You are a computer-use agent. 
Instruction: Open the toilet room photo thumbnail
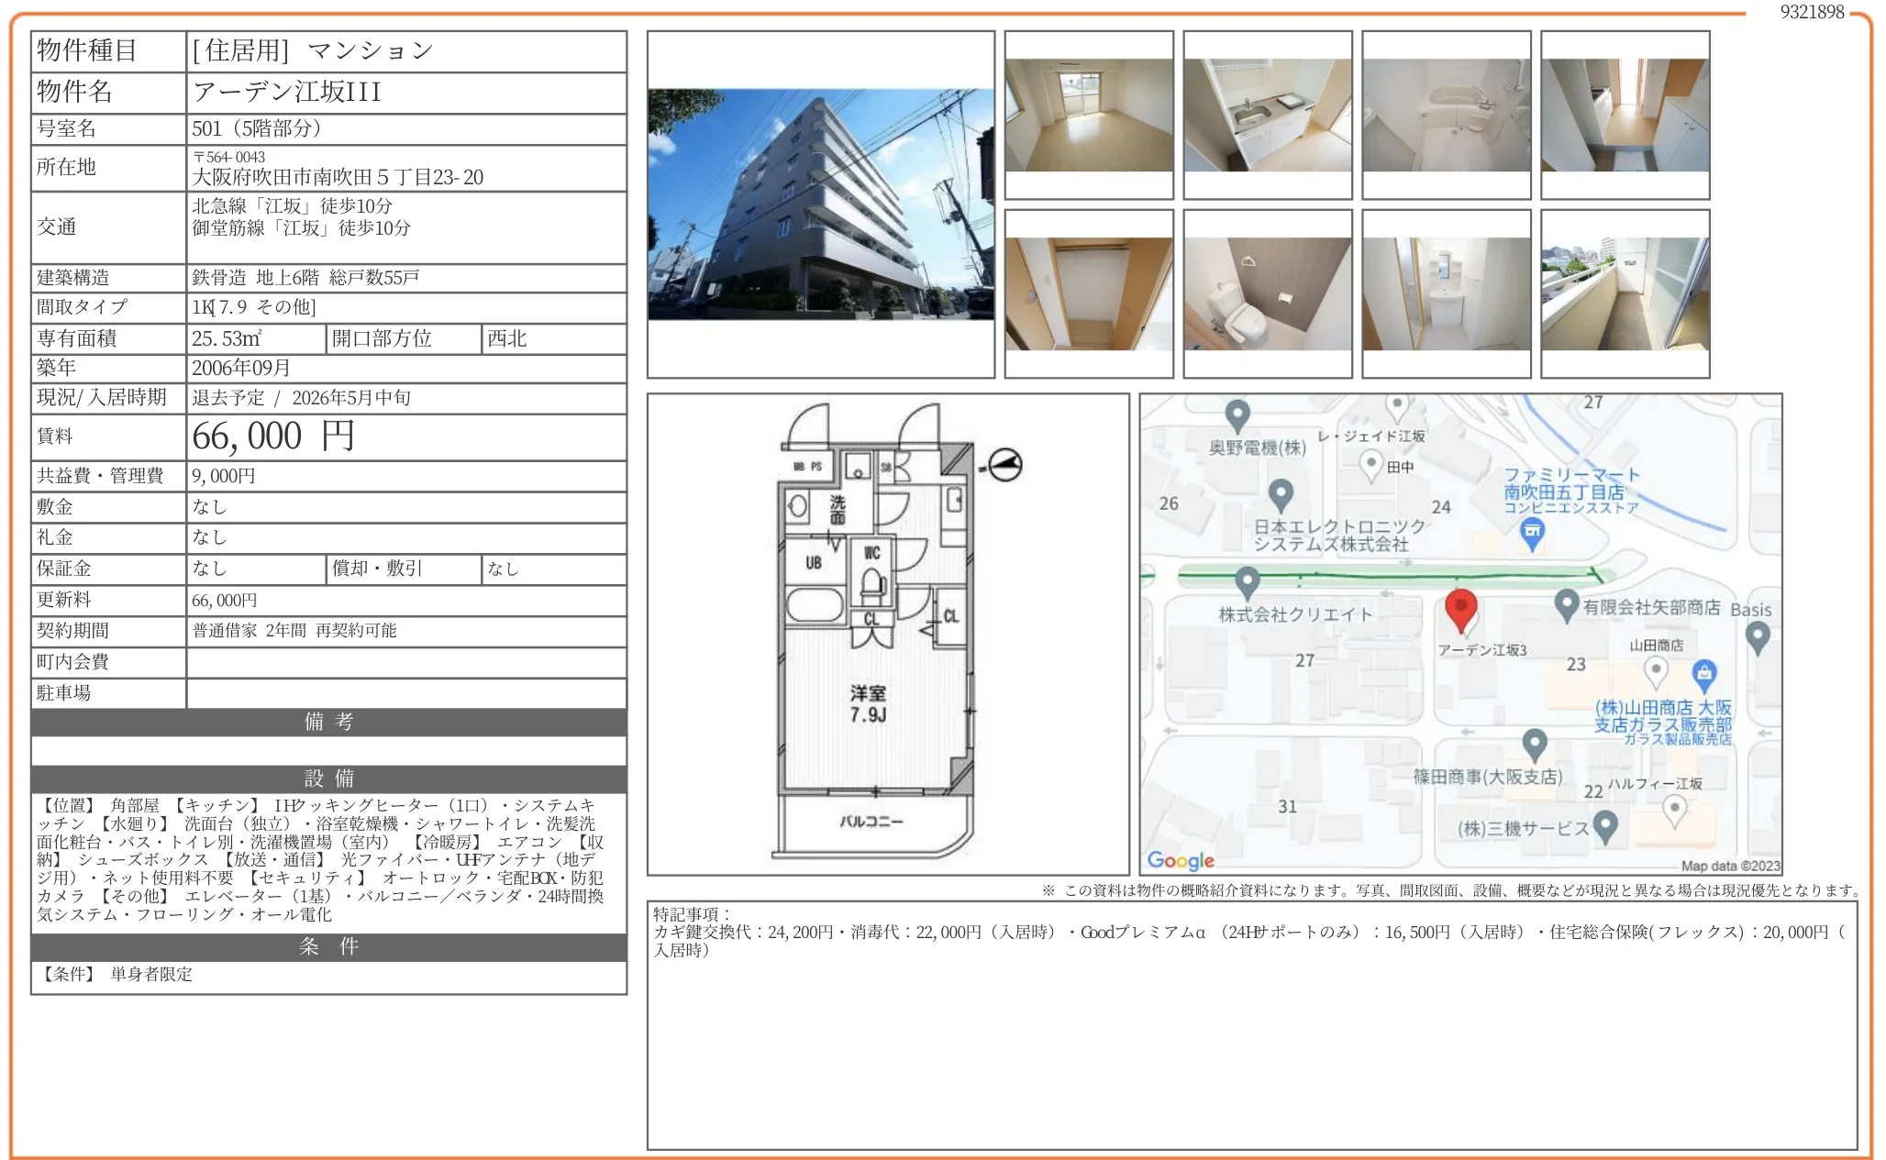[x=1267, y=294]
